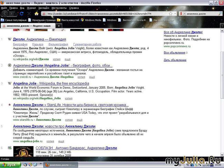The image size is (224, 168).
Task: Open the Windows Media bookmark
Action: [x=91, y=20]
